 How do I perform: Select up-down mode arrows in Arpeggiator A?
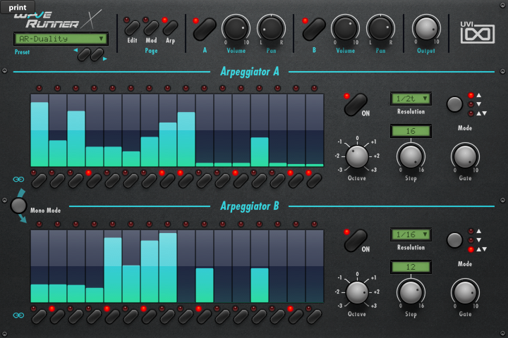481,113
